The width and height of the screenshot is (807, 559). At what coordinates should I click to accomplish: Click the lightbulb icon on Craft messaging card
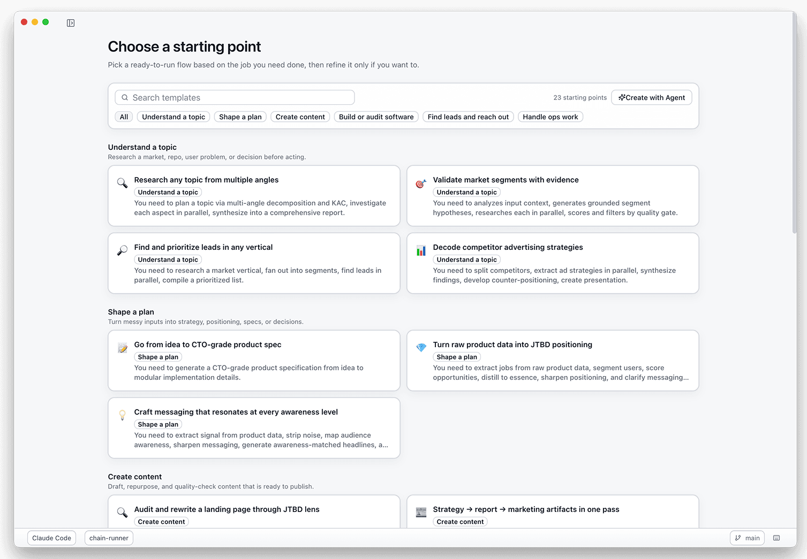click(x=122, y=415)
